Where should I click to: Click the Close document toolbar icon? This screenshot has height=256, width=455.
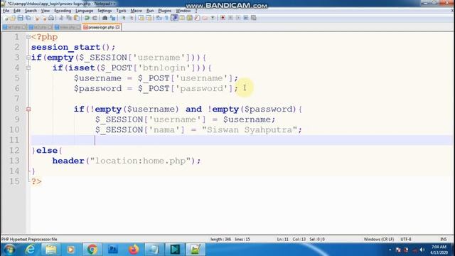coord(36,18)
